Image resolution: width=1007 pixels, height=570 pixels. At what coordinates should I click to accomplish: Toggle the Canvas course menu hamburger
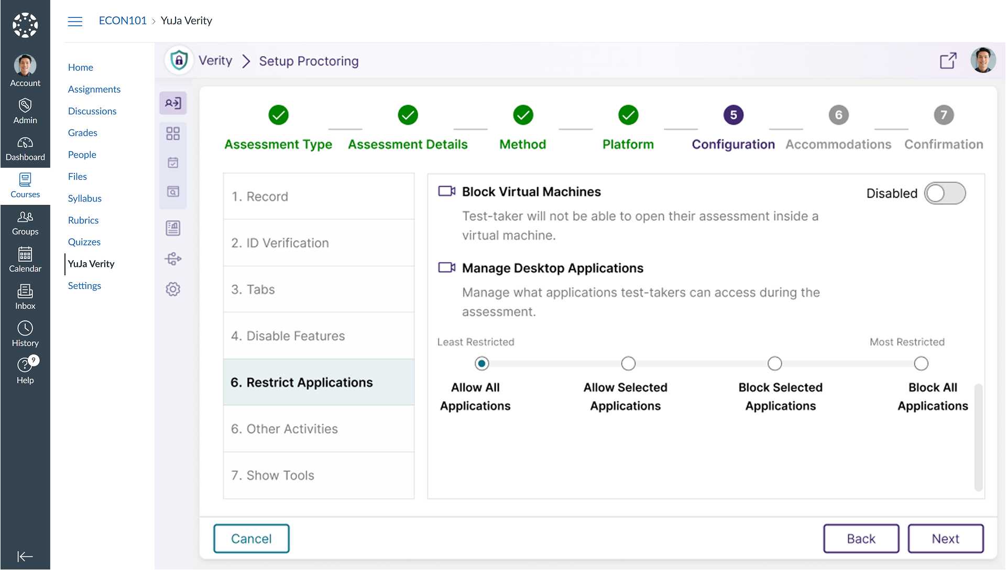coord(75,21)
